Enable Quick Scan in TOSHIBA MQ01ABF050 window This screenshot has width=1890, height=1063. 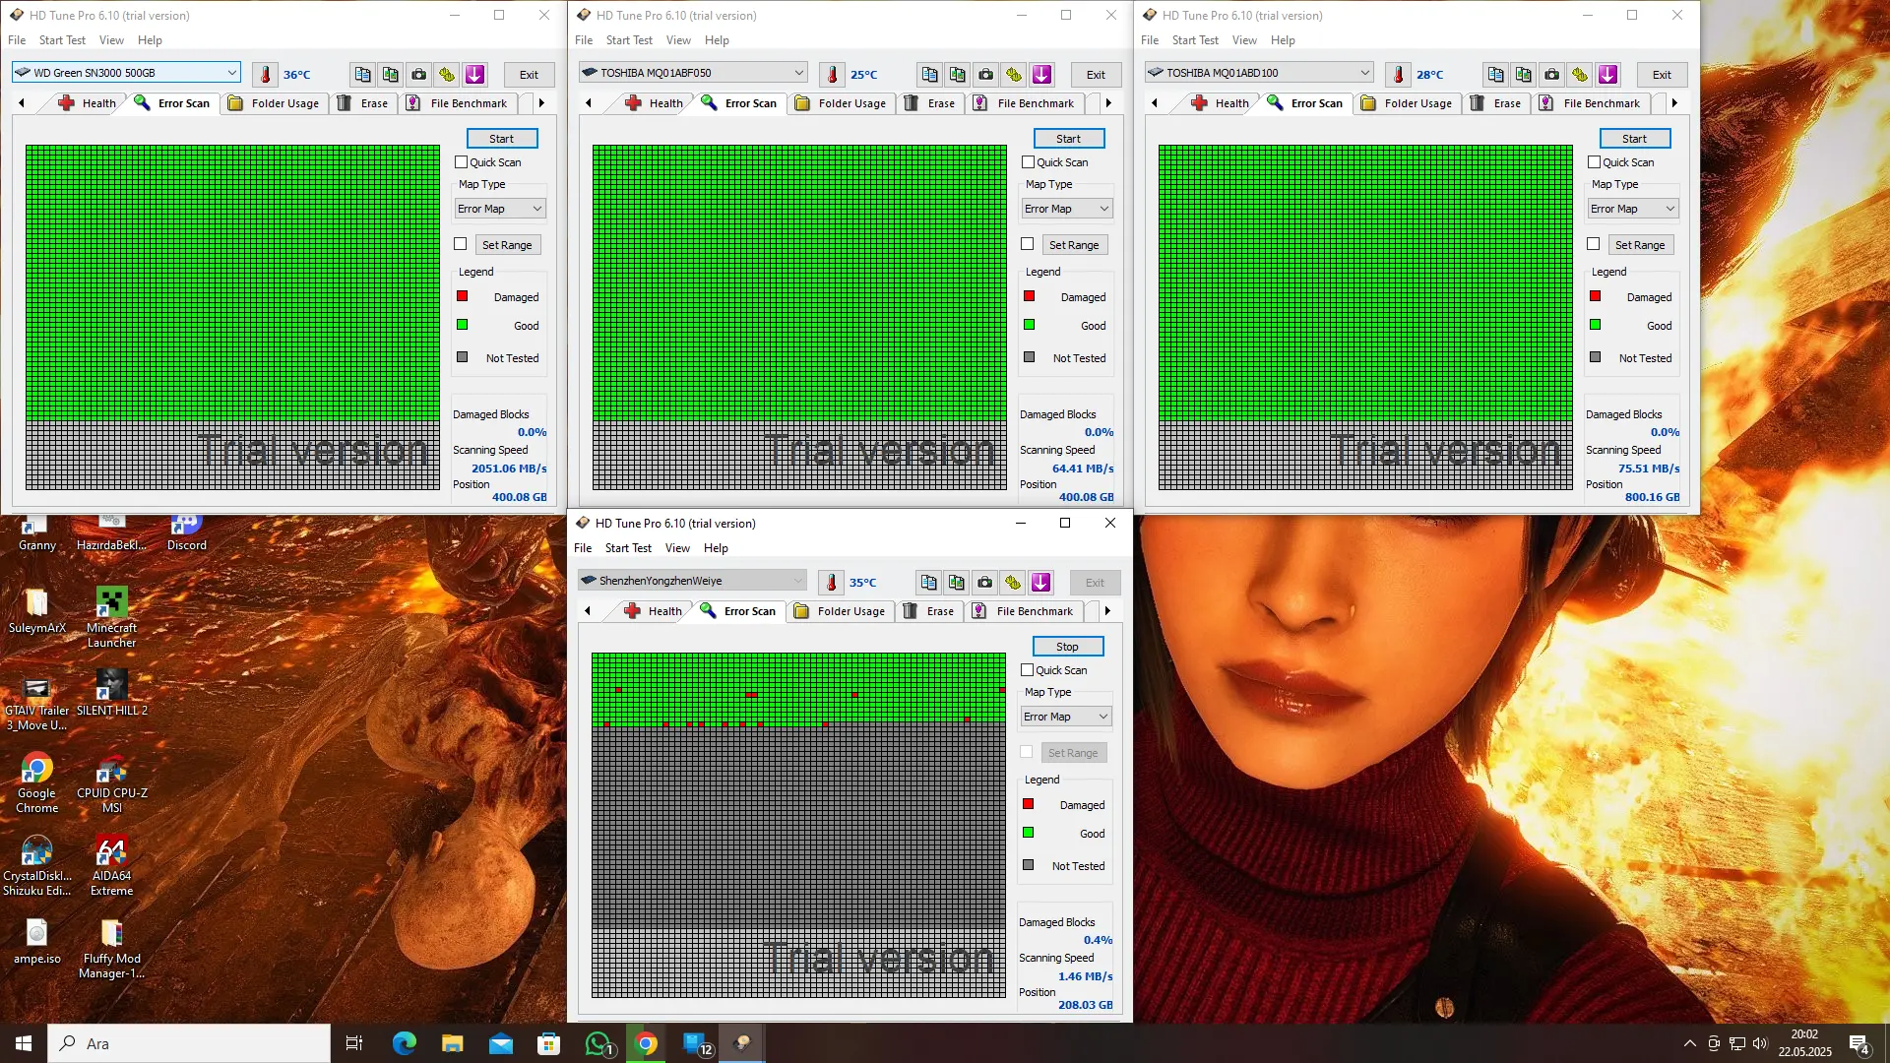click(1029, 162)
